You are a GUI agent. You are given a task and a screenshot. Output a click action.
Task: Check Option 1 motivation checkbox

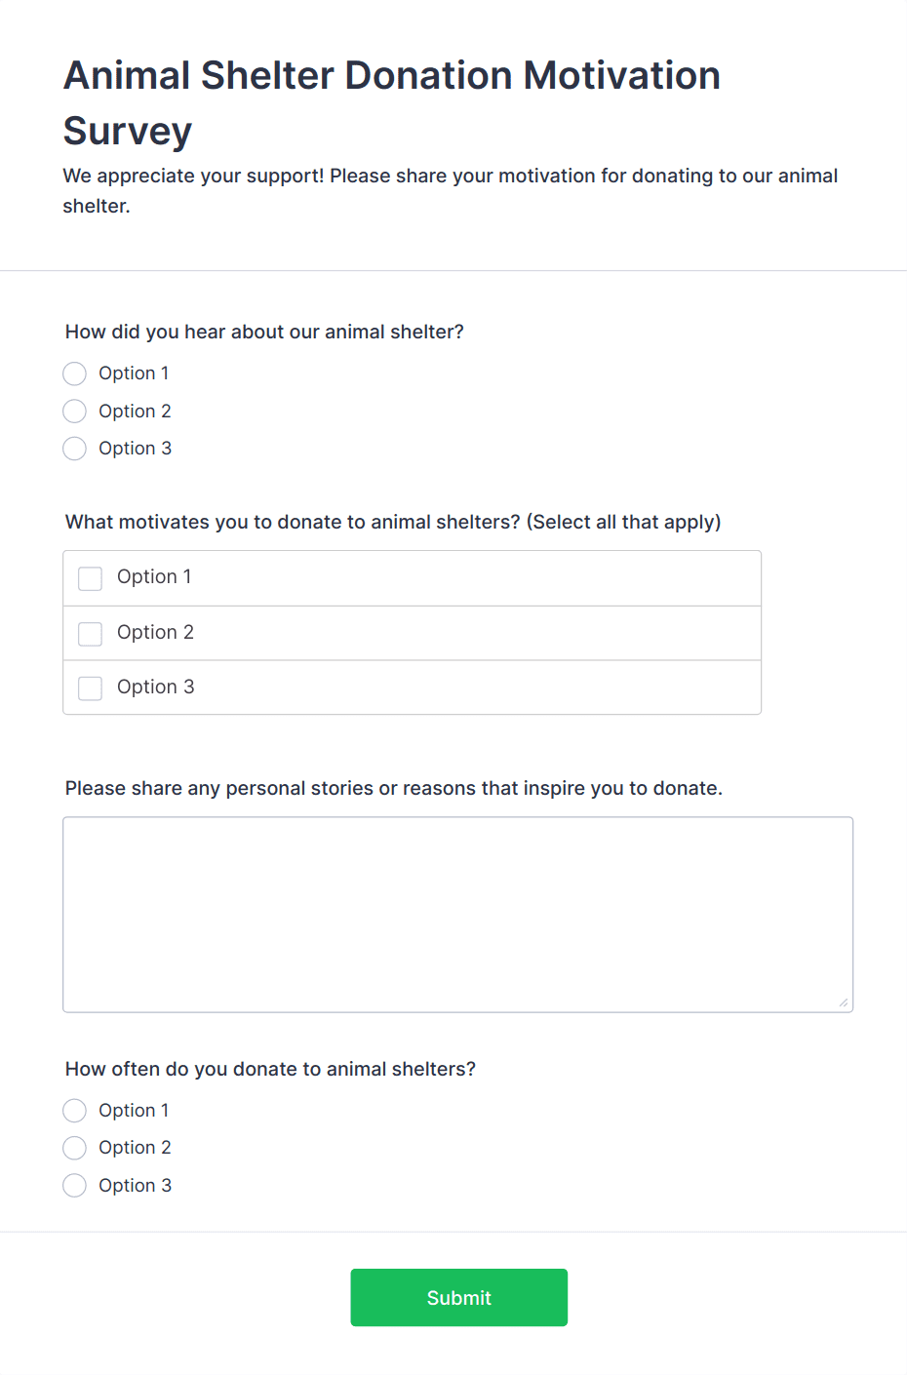(x=90, y=578)
